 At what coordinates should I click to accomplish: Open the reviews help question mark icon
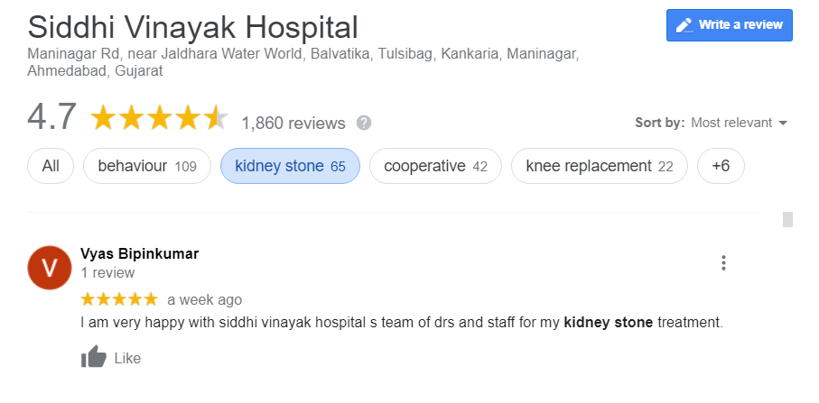click(x=364, y=123)
